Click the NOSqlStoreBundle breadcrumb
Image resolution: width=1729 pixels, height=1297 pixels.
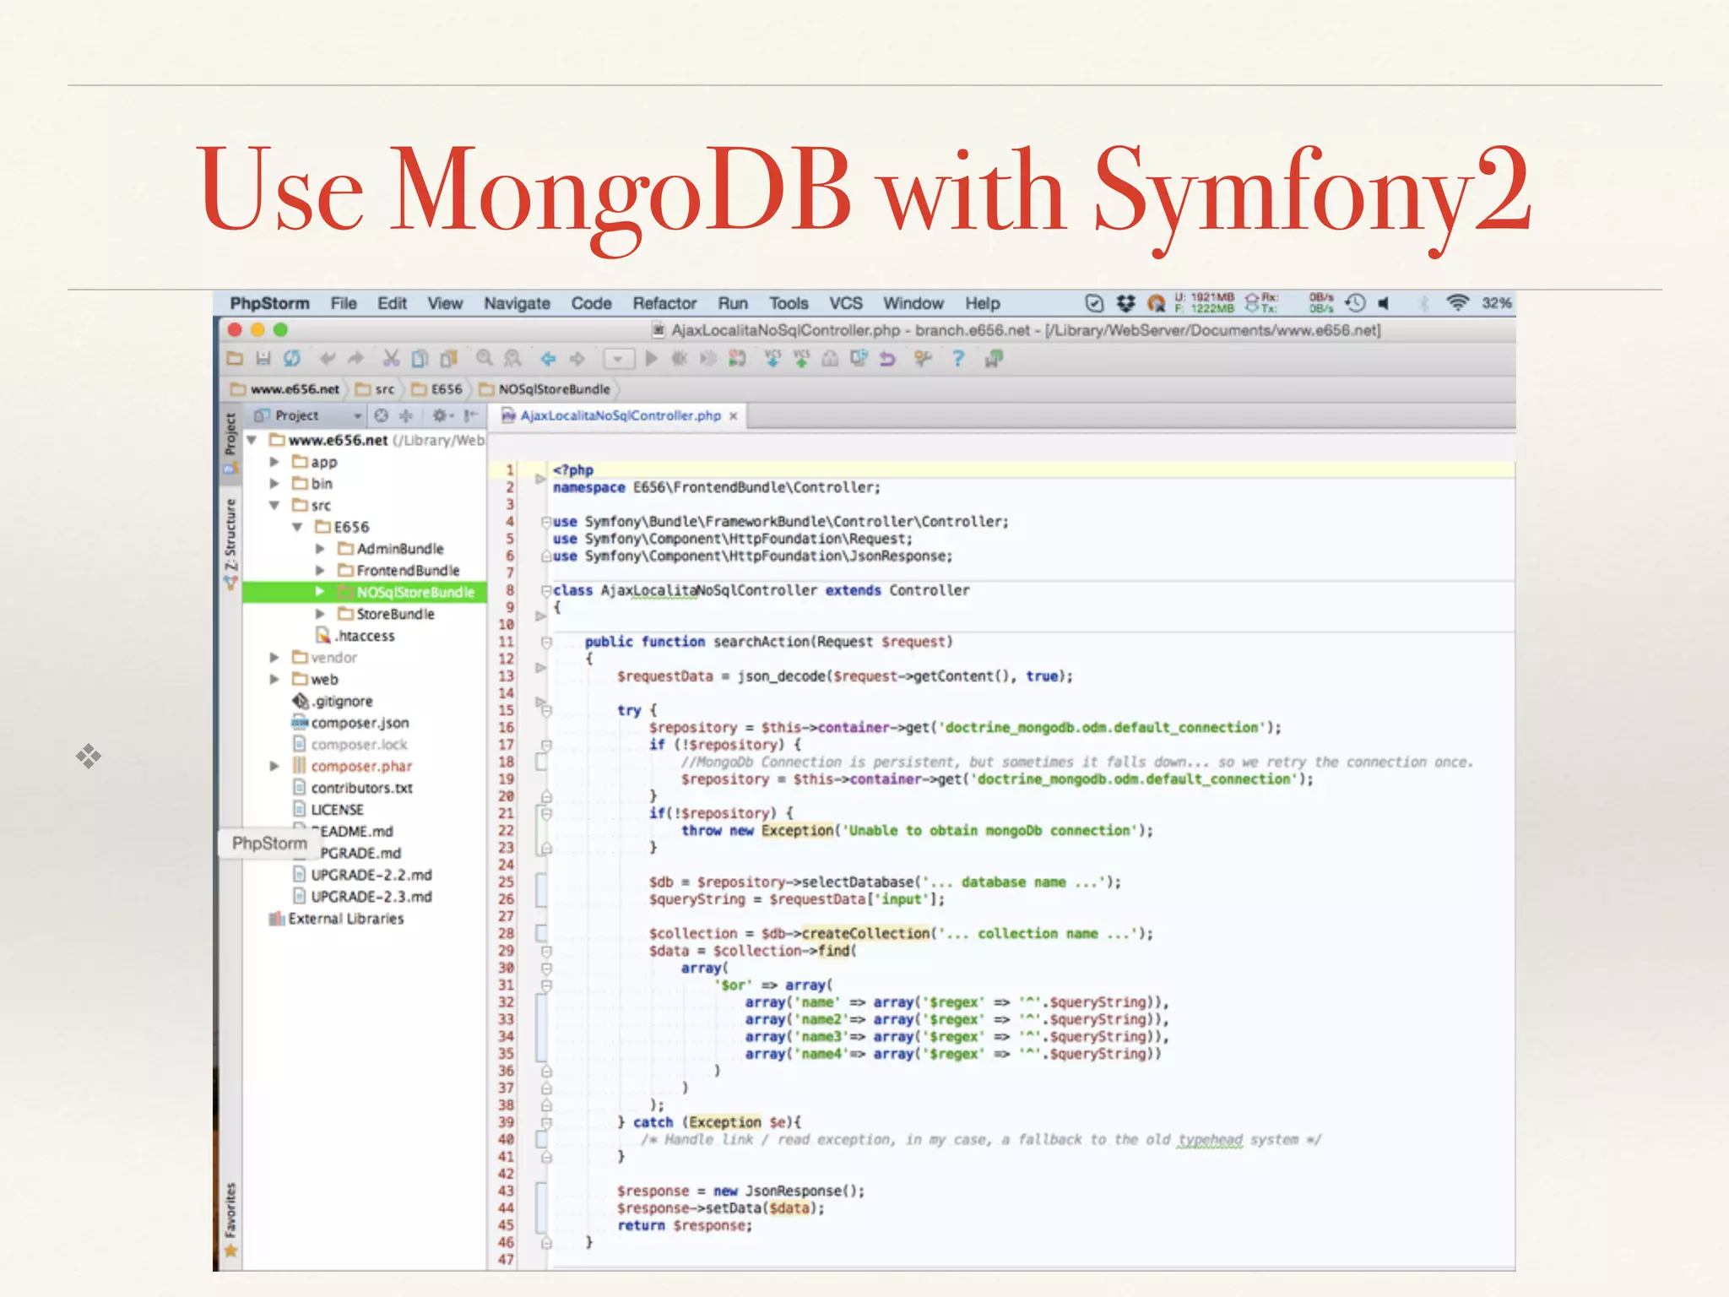pyautogui.click(x=545, y=389)
